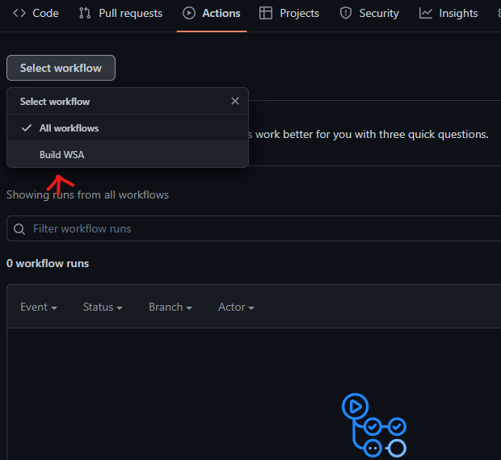The width and height of the screenshot is (501, 460).
Task: Click the workflow illustration graphic
Action: coord(374,425)
